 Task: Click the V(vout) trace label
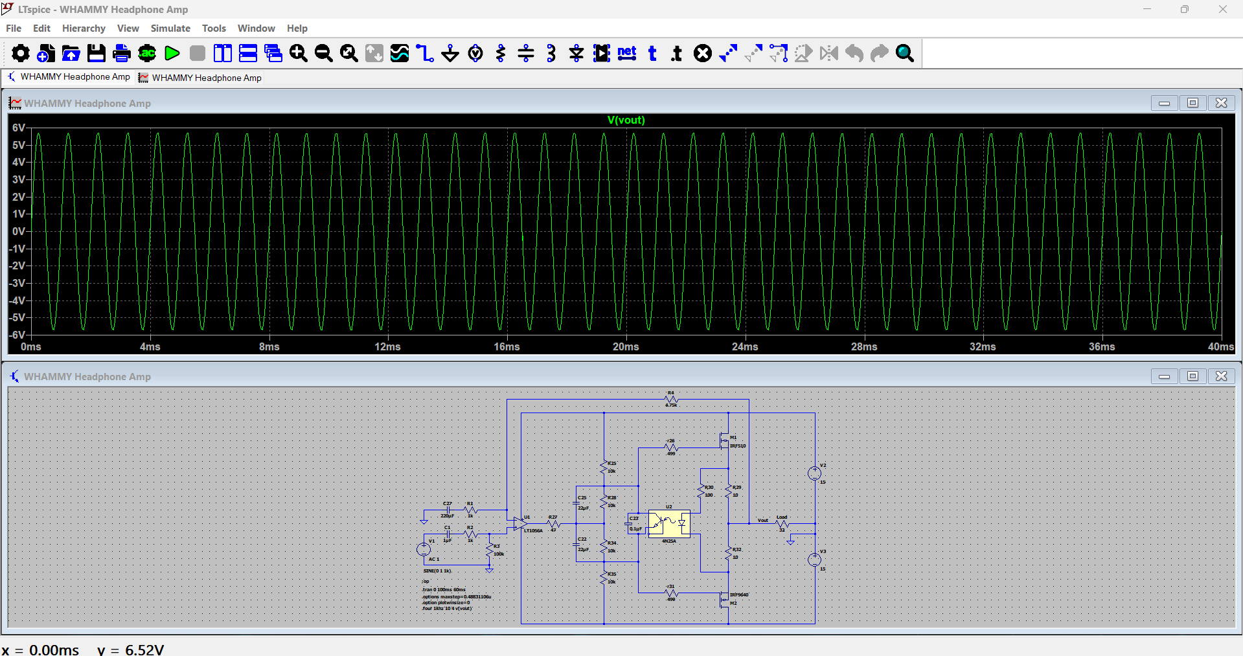coord(626,120)
